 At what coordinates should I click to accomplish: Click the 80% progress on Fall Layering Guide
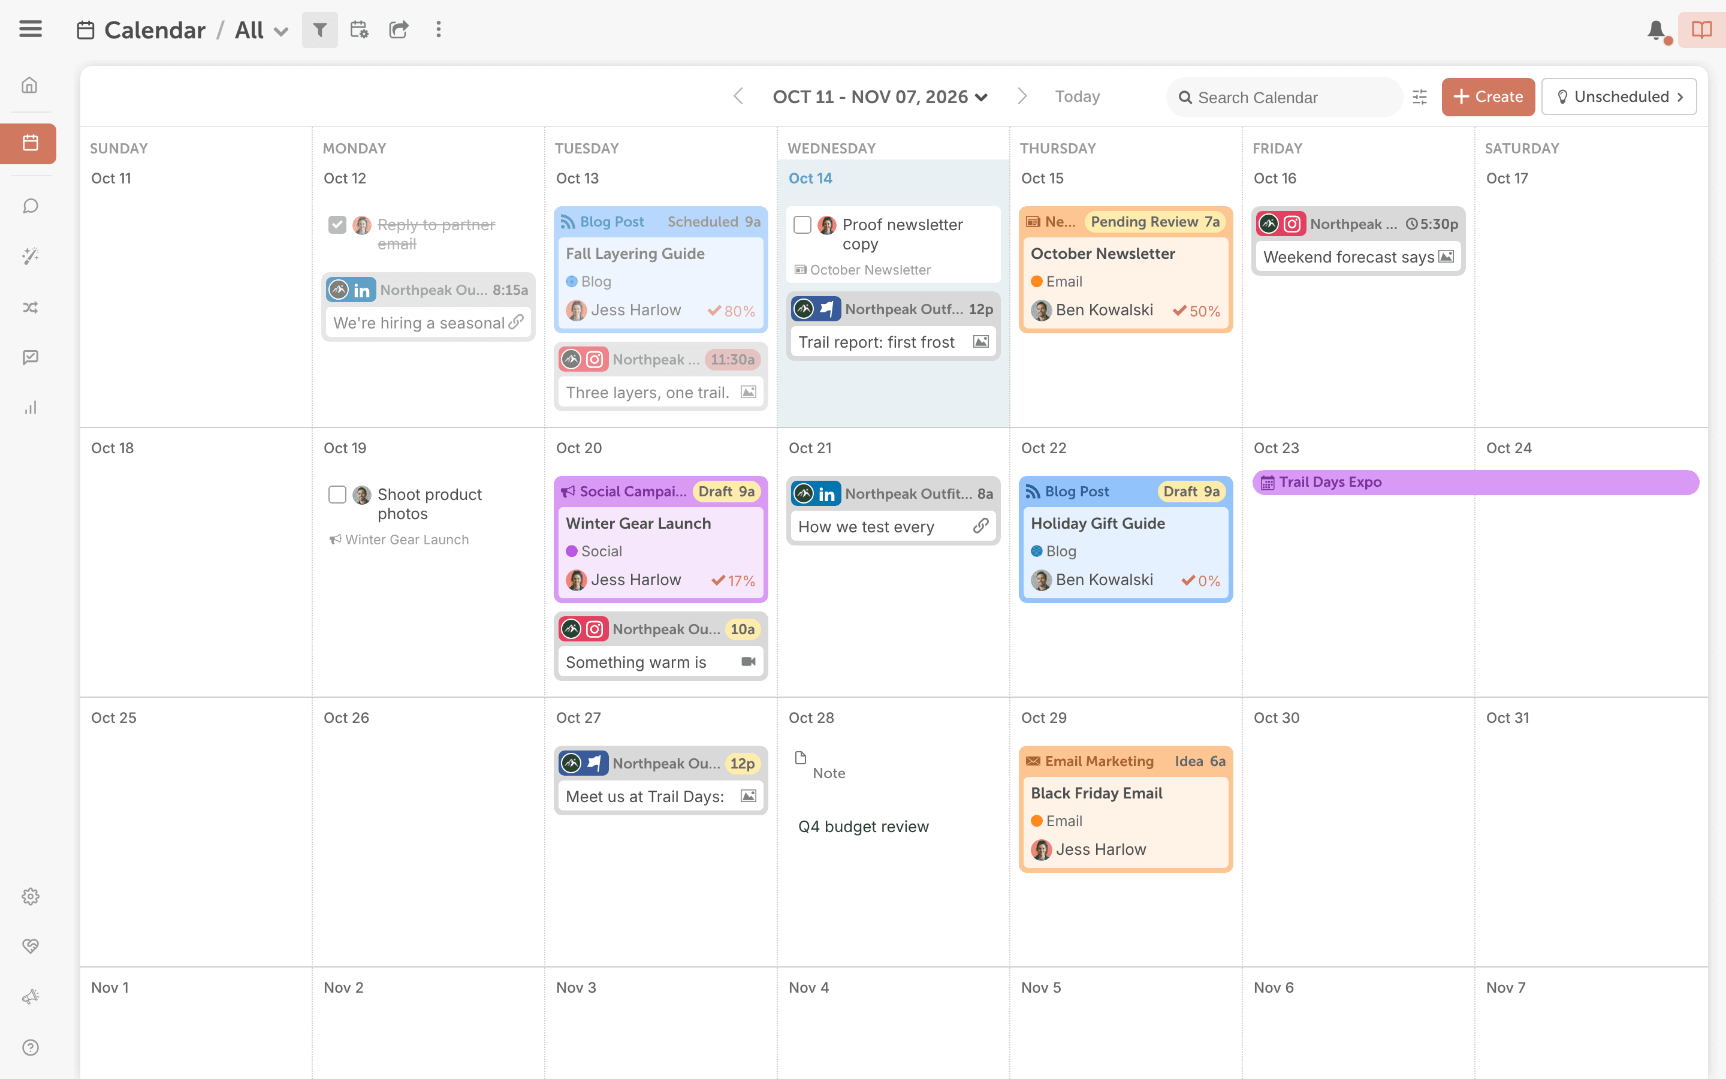pyautogui.click(x=731, y=311)
